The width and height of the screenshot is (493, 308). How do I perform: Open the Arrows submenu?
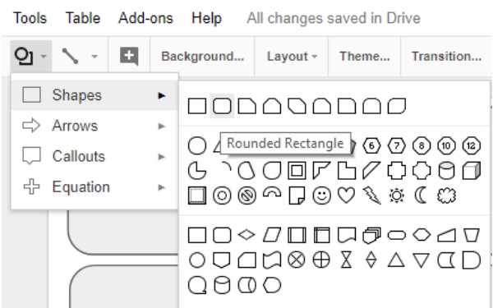(94, 126)
